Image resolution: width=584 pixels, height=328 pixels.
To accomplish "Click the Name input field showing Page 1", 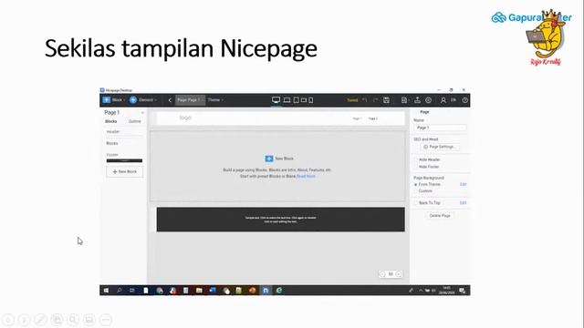I will coord(440,128).
